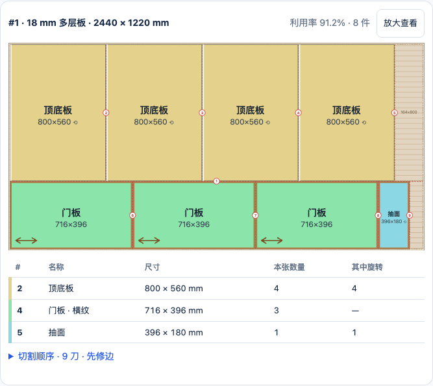Select cut marker 5 beside the 164×800 offcut
The width and height of the screenshot is (433, 386).
[x=394, y=113]
